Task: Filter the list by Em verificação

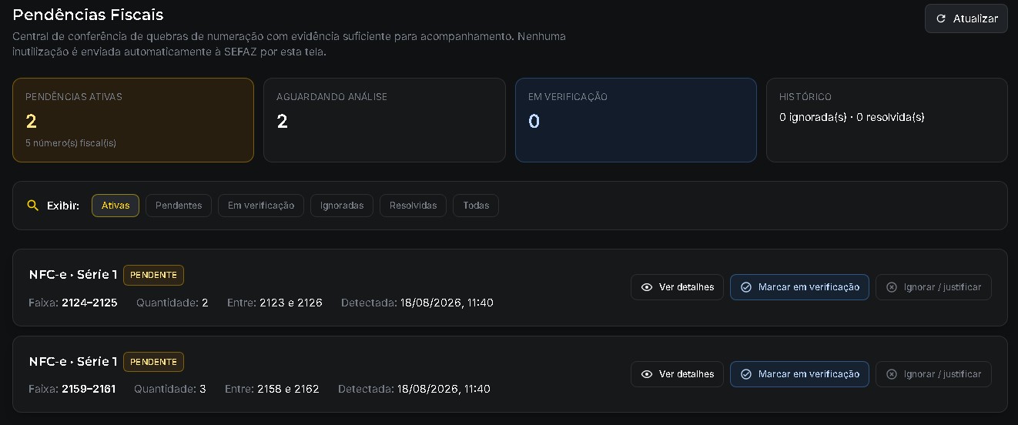Action: point(261,206)
